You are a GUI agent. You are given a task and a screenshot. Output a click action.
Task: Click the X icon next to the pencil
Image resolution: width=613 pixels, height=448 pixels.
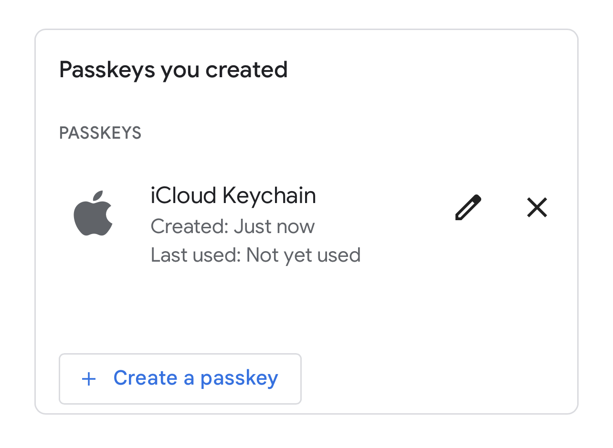pyautogui.click(x=537, y=208)
